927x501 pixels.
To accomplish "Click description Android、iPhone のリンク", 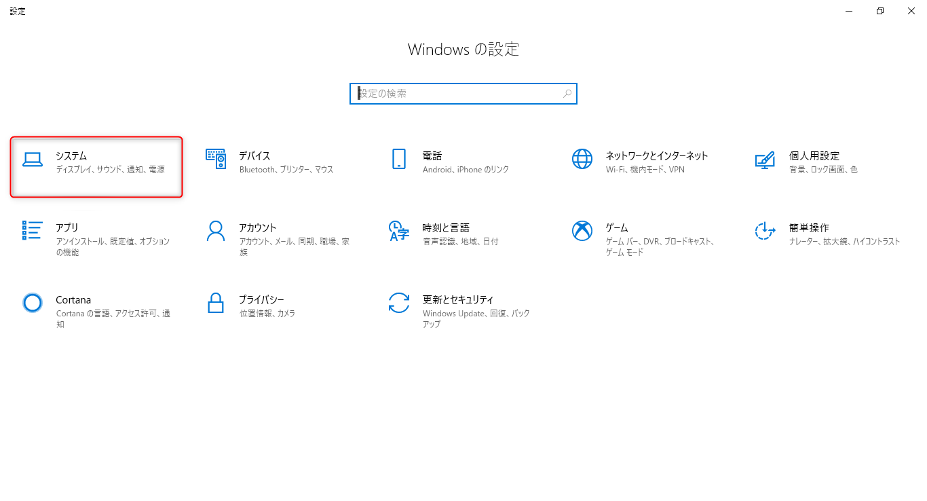I will [x=466, y=170].
